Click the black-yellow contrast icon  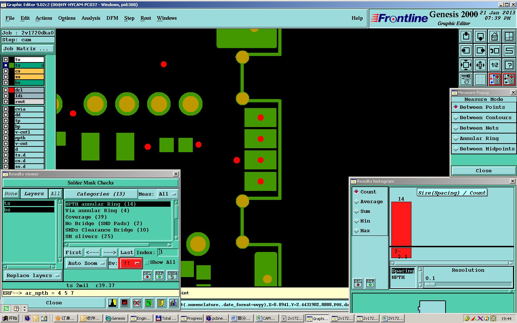pyautogui.click(x=112, y=303)
